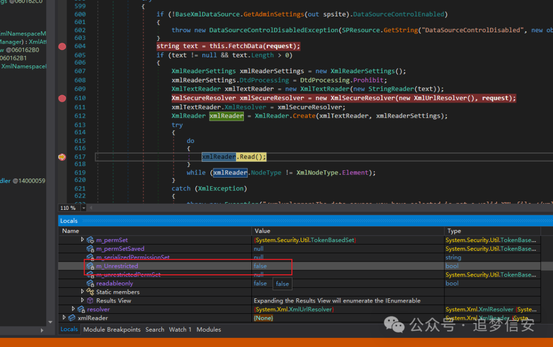
Task: Click highlighted xmlReader on line 612
Action: point(226,116)
